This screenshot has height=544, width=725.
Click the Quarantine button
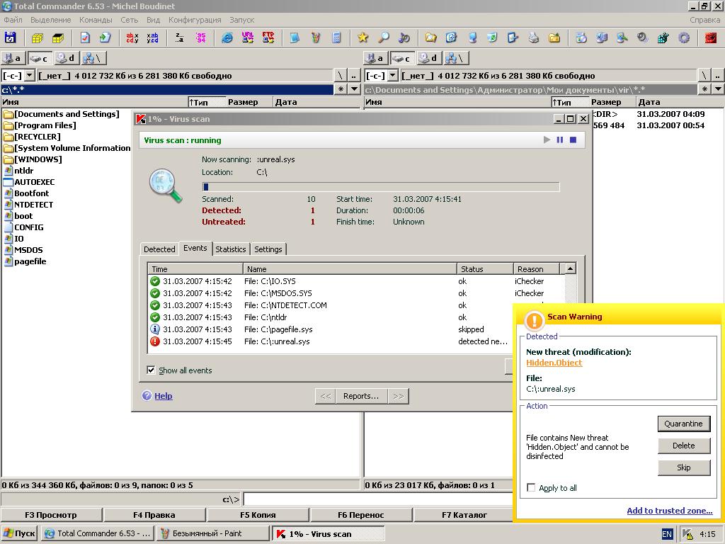683,424
